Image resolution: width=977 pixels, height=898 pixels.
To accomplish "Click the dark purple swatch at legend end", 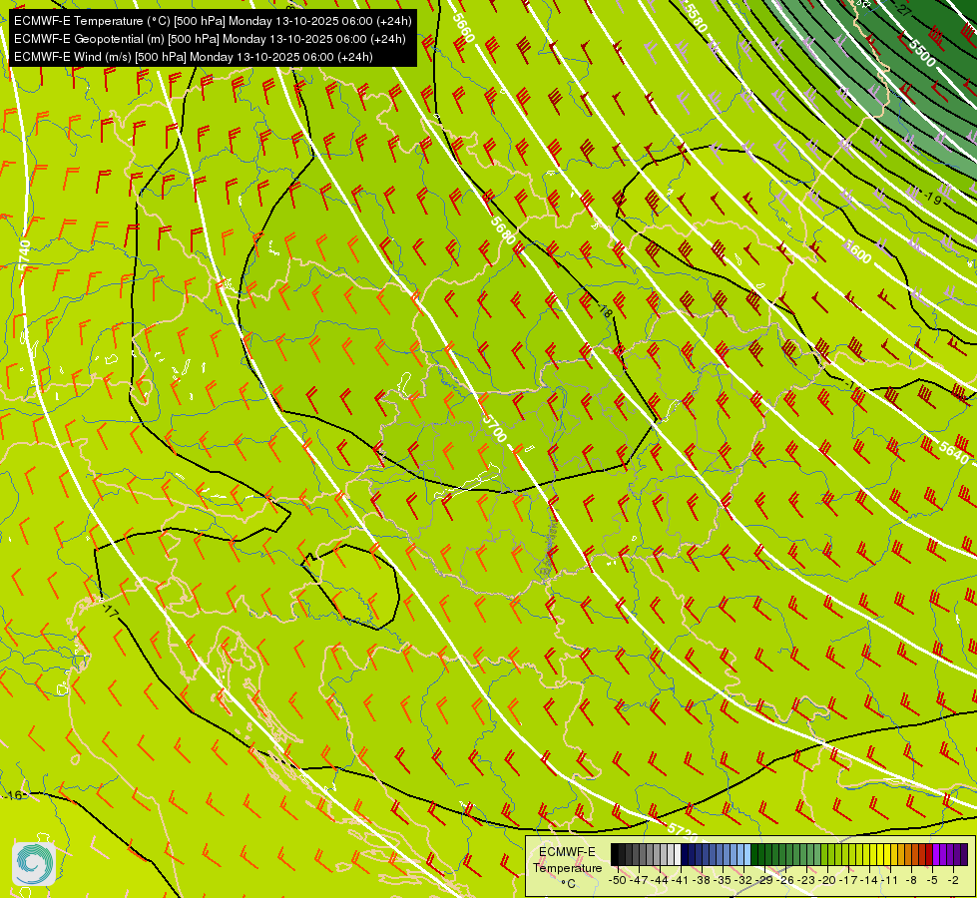I will click(965, 854).
